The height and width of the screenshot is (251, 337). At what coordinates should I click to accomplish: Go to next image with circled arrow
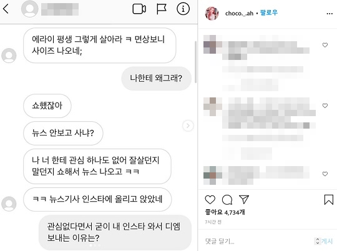(x=188, y=125)
